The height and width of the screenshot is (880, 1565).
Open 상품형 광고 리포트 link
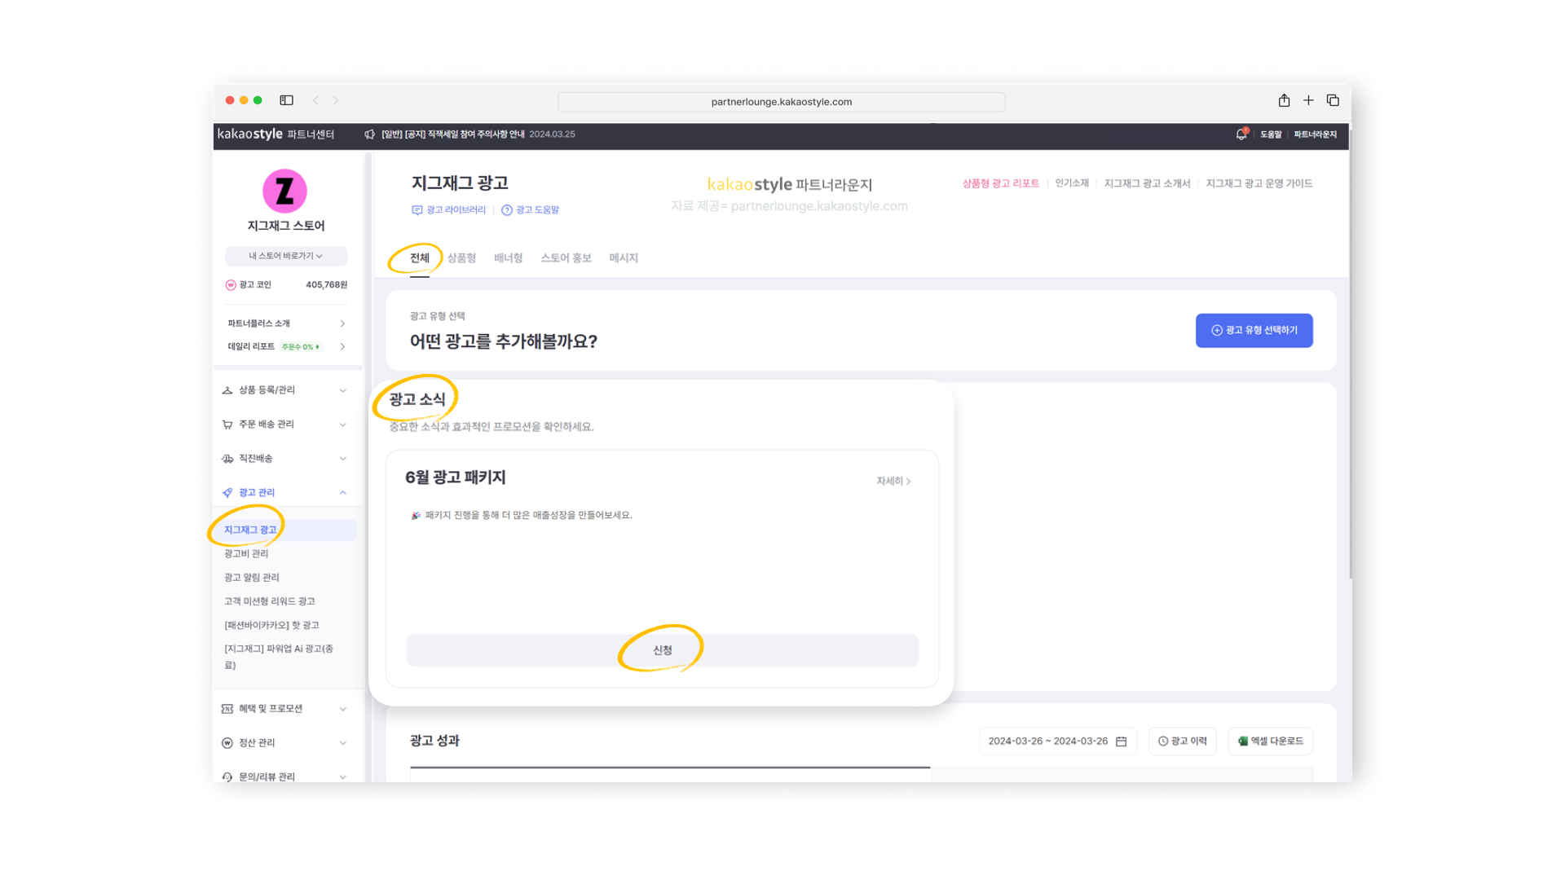1000,183
